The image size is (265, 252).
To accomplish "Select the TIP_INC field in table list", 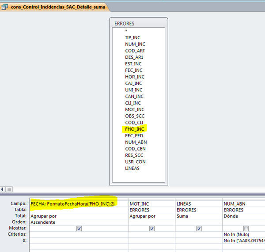I will point(134,38).
